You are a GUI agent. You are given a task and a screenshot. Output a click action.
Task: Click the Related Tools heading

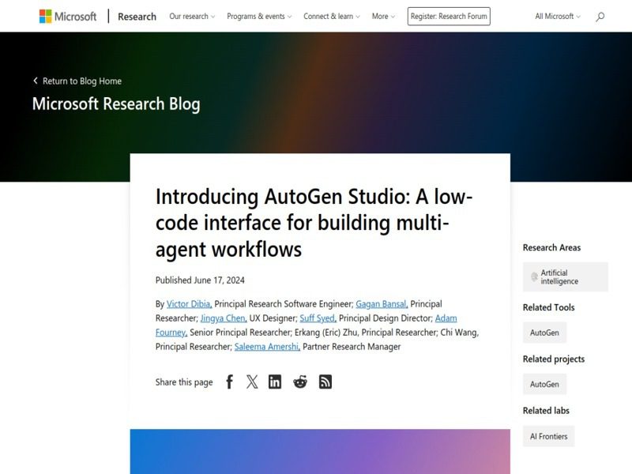548,307
